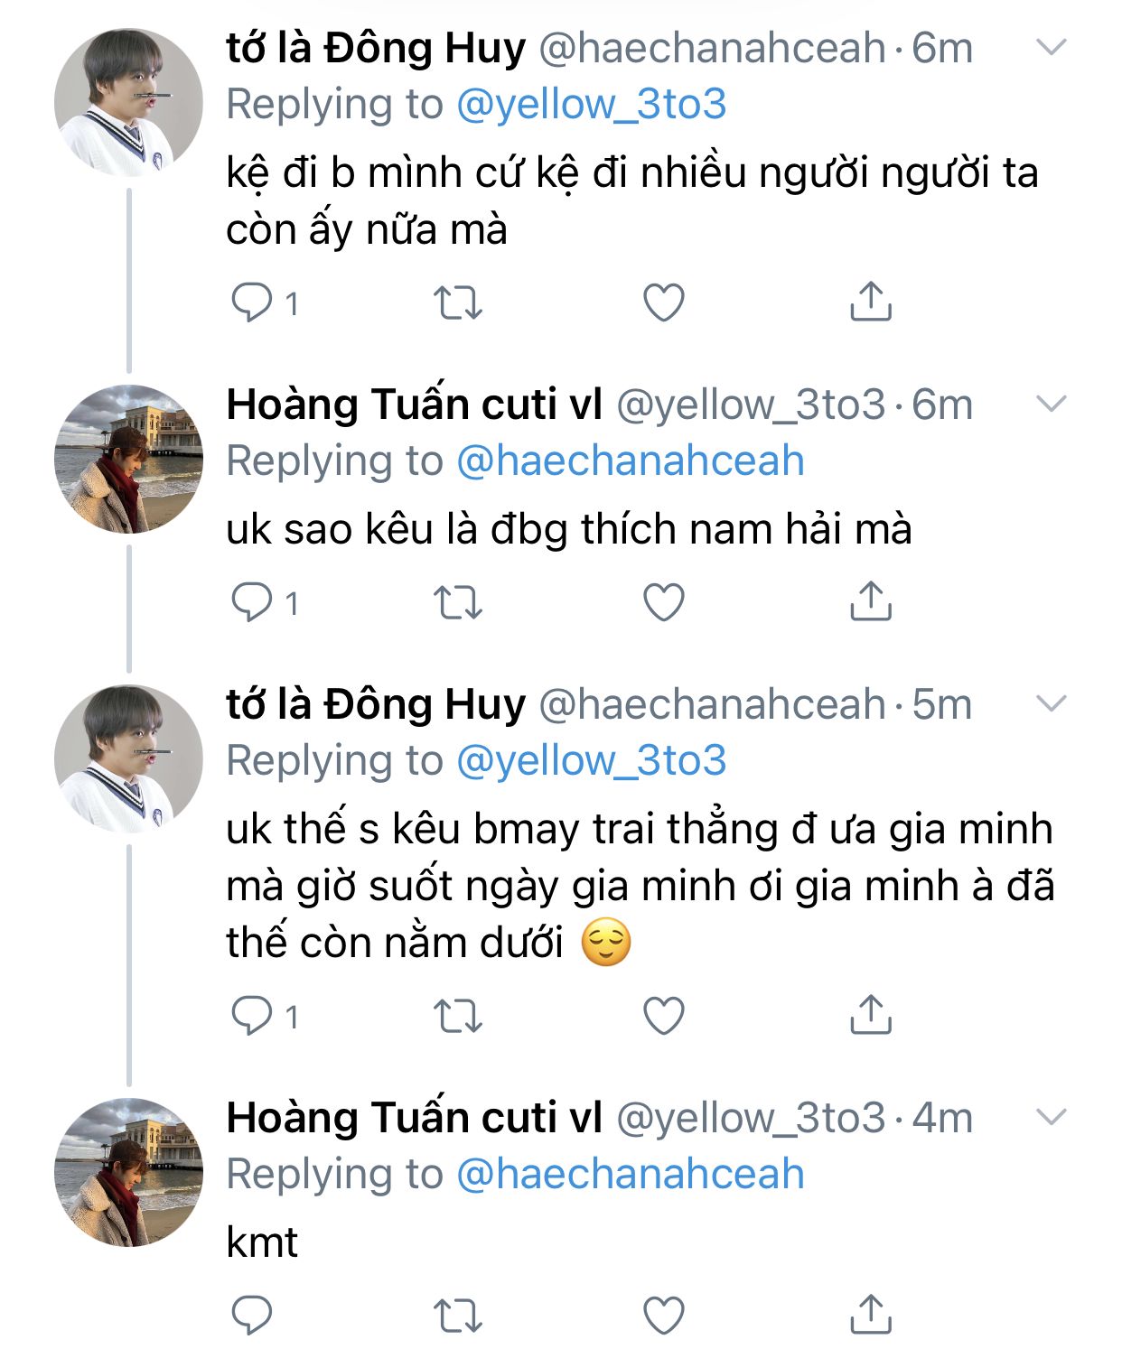The height and width of the screenshot is (1358, 1122).
Task: Retweet the first tweet starting 'kệ đi b mình'
Action: tap(458, 303)
